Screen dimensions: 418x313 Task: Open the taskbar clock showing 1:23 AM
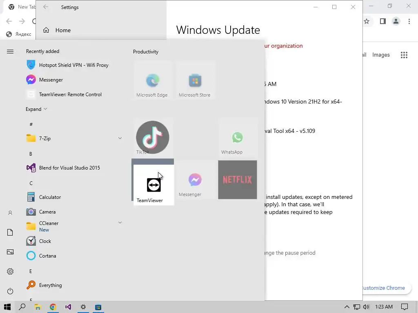[384, 307]
